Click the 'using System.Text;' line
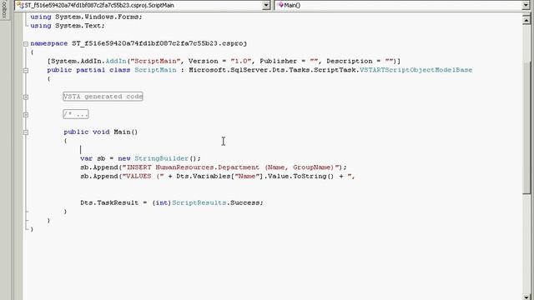Viewport: 534px width, 300px height. click(68, 26)
